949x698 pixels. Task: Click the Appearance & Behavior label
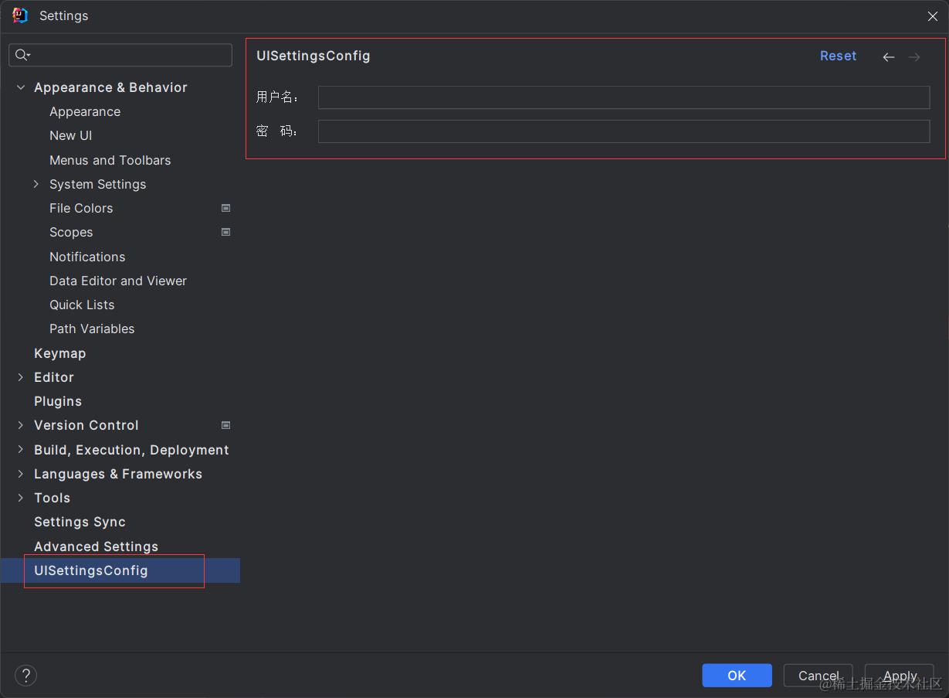coord(110,87)
